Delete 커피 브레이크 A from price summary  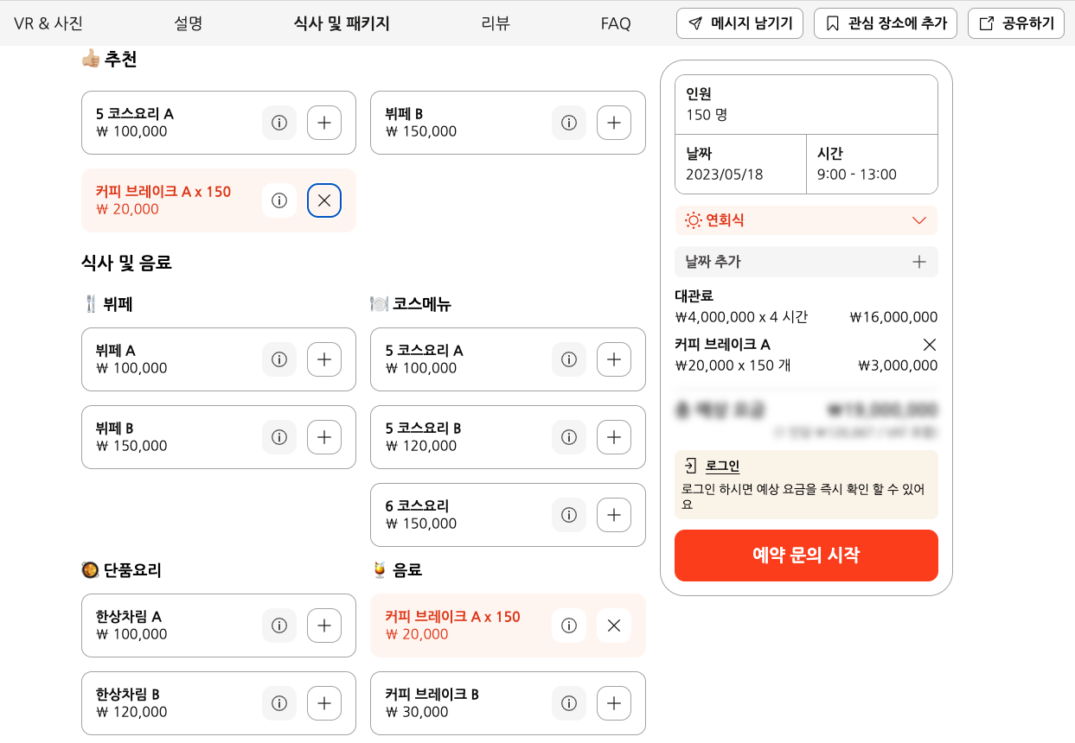pos(930,345)
